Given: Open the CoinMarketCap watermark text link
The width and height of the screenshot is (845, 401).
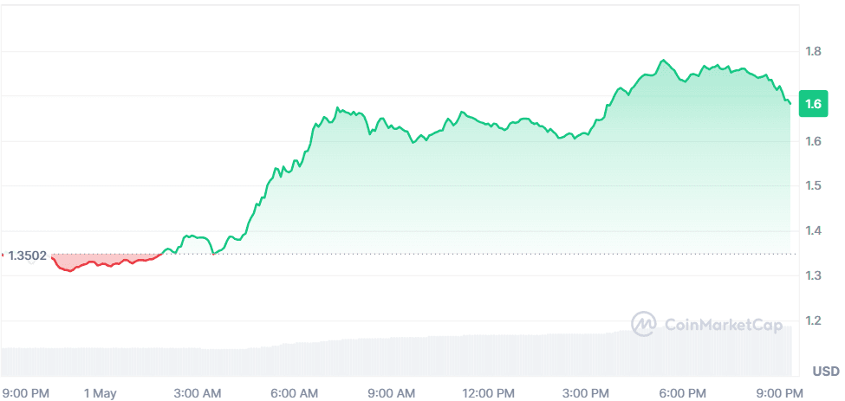Looking at the screenshot, I should coord(722,325).
